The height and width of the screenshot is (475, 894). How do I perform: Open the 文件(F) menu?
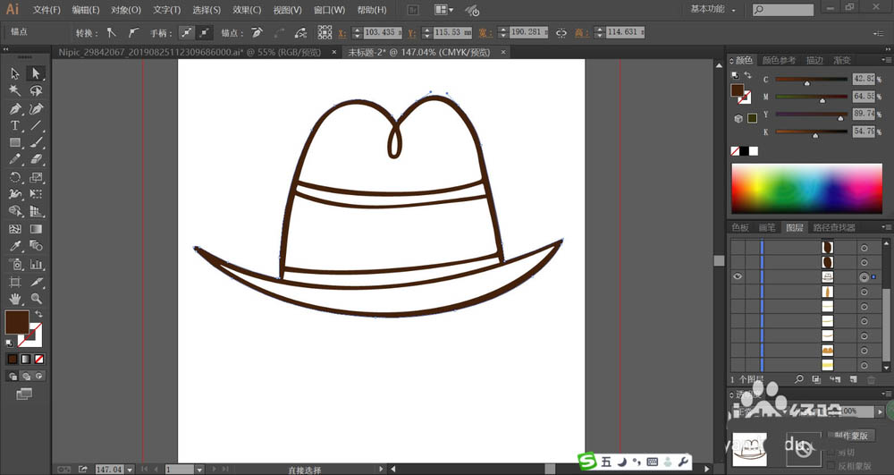[x=46, y=10]
